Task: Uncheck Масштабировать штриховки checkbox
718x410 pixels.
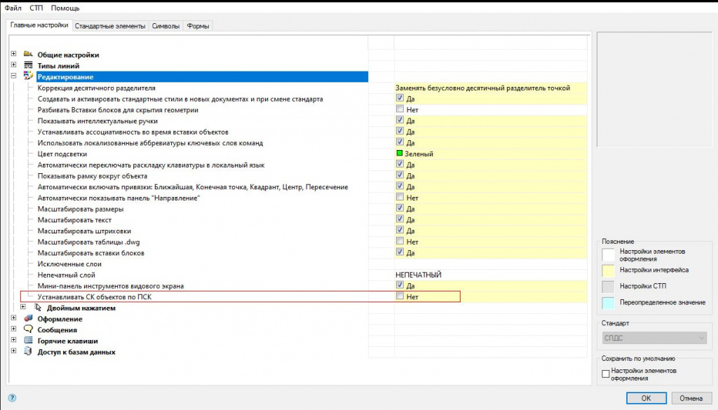Action: point(400,230)
